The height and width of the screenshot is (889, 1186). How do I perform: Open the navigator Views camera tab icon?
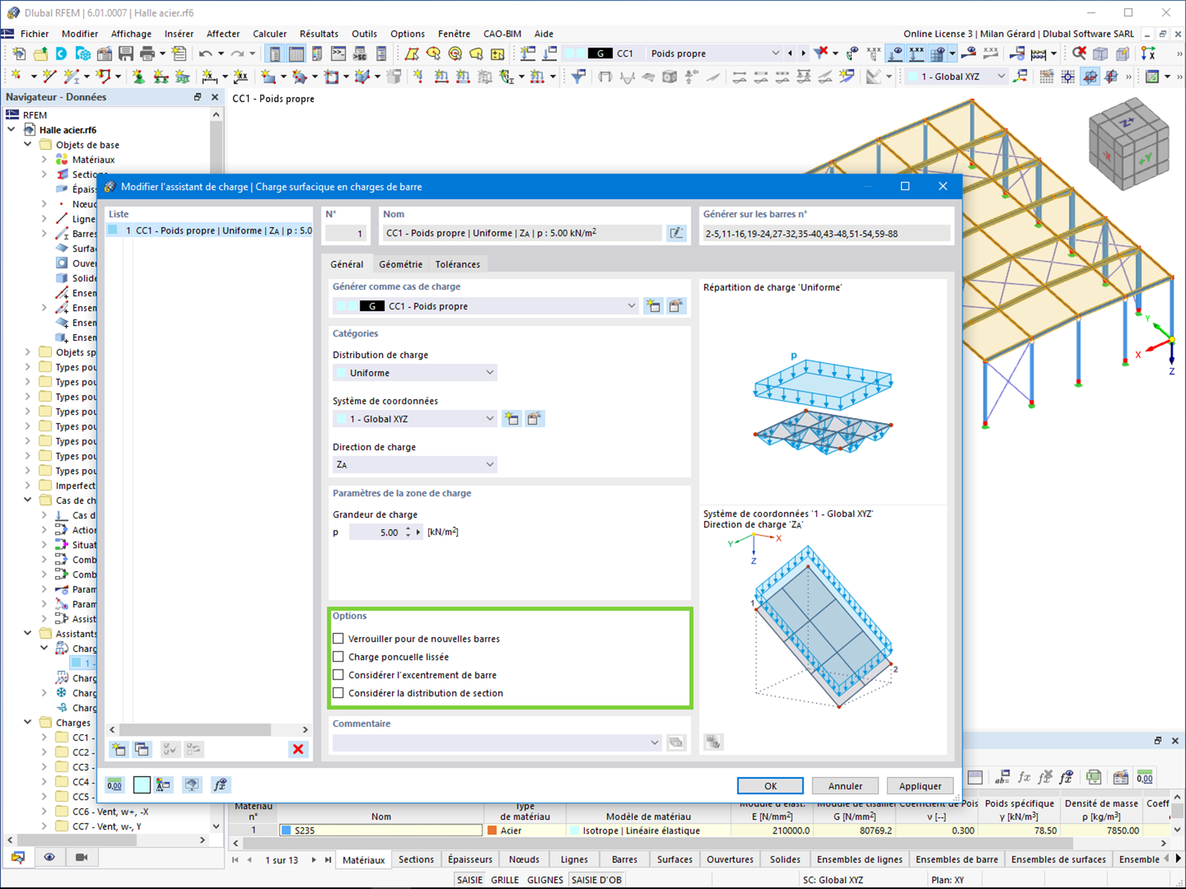(x=82, y=857)
